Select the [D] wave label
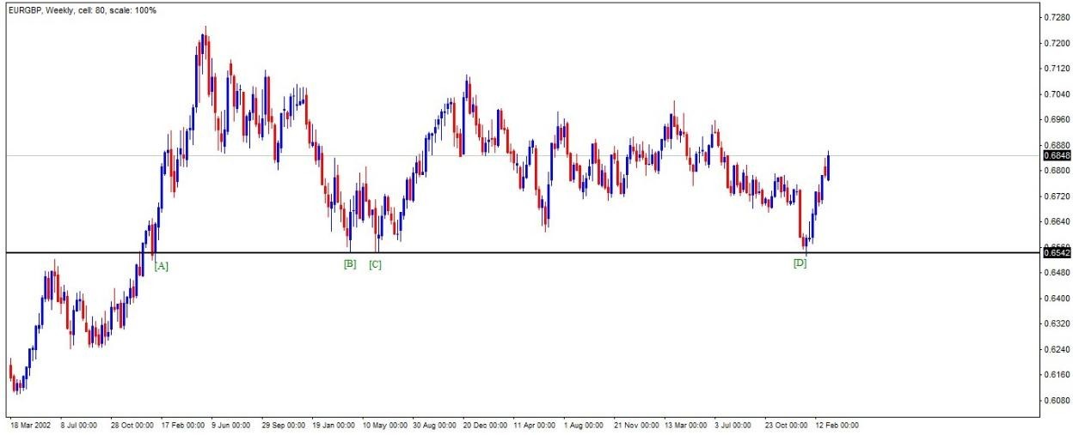 [800, 263]
